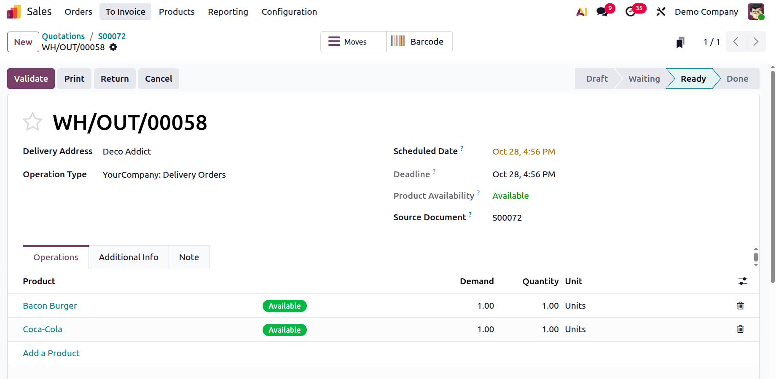Screen dimensions: 776x379
Task: Click the settings gear beside WH/OUT/00058 breadcrumb
Action: click(113, 47)
